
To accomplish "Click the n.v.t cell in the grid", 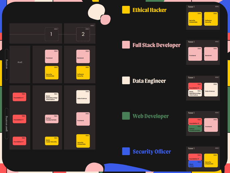I will [20, 64].
